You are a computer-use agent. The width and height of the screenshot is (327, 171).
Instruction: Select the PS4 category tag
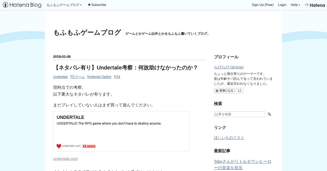click(117, 77)
